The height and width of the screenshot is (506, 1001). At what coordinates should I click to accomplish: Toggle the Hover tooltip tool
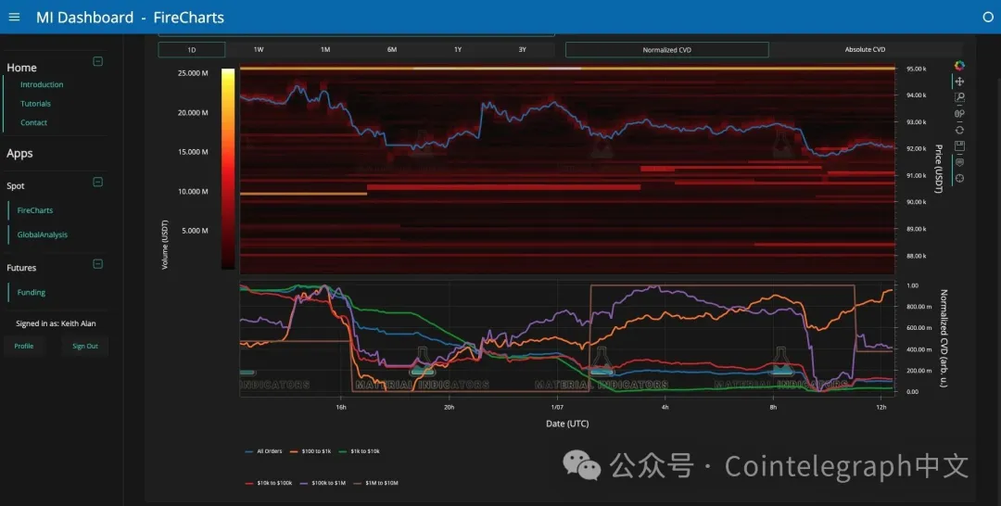(x=959, y=161)
